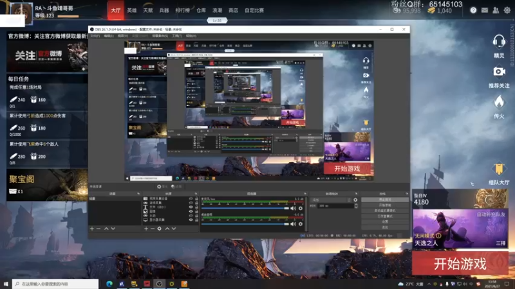Add a source with the OBS sources plus button

coord(146,229)
